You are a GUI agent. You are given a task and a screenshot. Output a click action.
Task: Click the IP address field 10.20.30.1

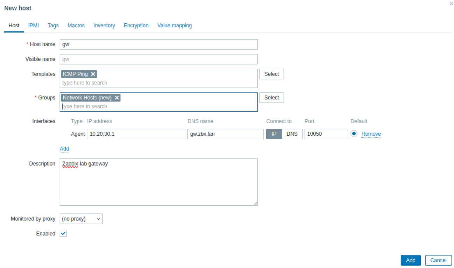point(136,134)
